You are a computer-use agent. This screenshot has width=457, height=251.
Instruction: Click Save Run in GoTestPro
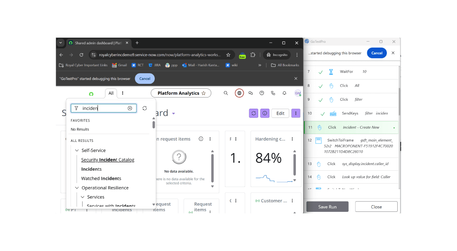[x=327, y=207]
